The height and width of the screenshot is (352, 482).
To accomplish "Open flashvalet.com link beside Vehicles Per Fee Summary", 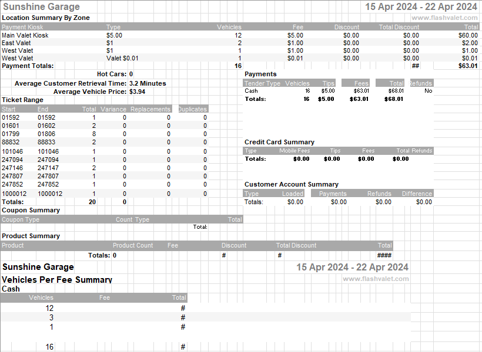I will 376,279.
